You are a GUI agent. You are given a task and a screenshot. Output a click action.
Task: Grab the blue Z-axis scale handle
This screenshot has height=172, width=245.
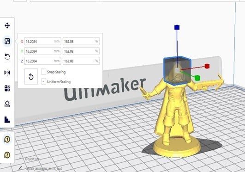[x=177, y=27]
